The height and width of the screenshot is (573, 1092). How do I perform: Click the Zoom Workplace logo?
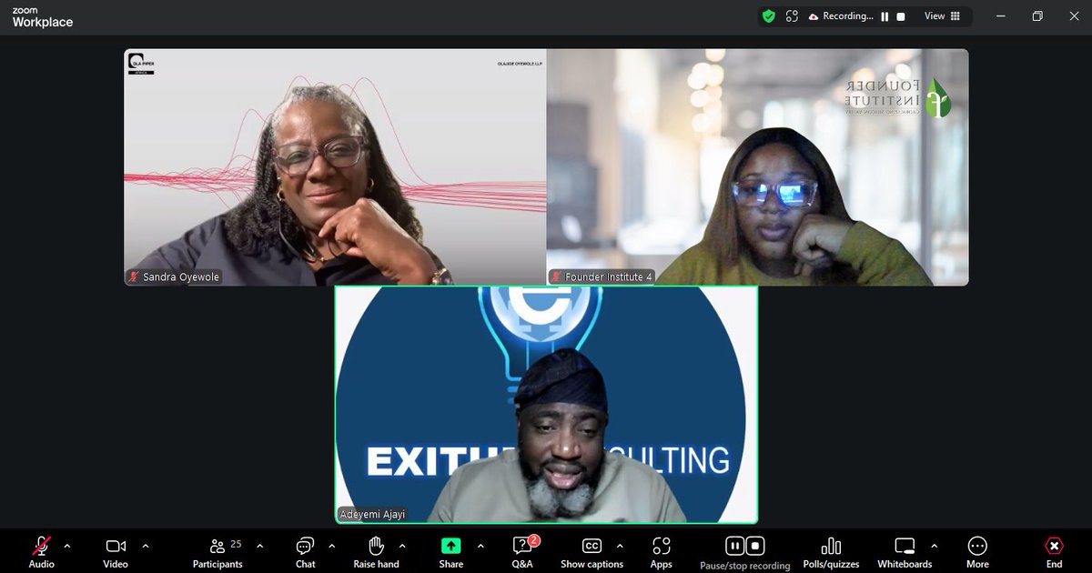click(x=42, y=17)
